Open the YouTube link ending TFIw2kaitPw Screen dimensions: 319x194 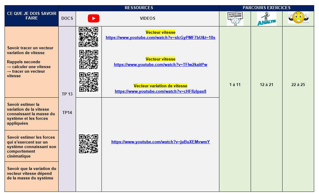pyautogui.click(x=160, y=65)
